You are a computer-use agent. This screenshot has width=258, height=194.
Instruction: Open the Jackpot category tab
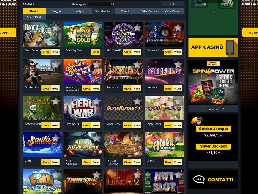coord(80,11)
